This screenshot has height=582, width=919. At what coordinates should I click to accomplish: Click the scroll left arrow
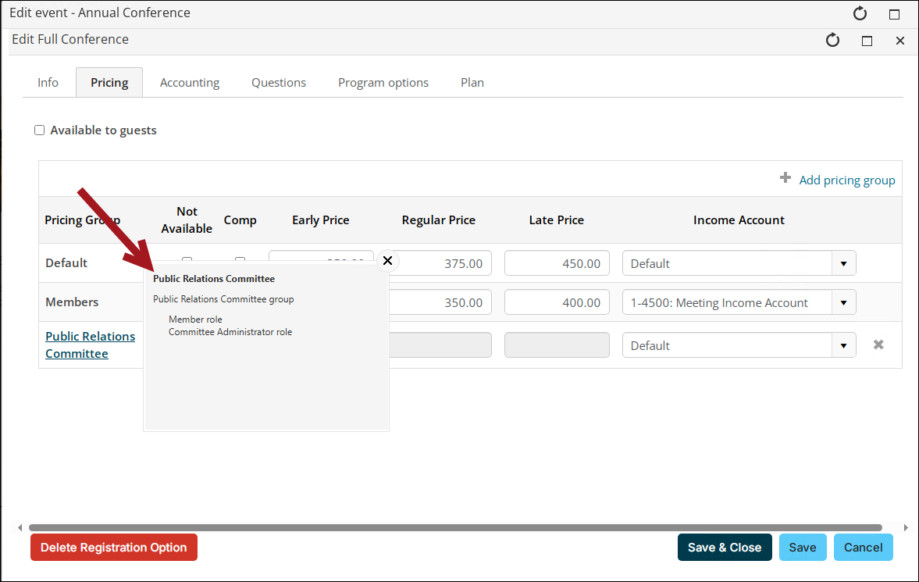[20, 527]
